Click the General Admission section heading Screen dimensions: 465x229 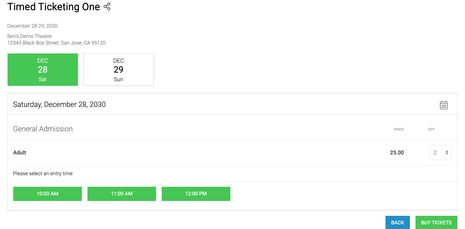tap(43, 129)
